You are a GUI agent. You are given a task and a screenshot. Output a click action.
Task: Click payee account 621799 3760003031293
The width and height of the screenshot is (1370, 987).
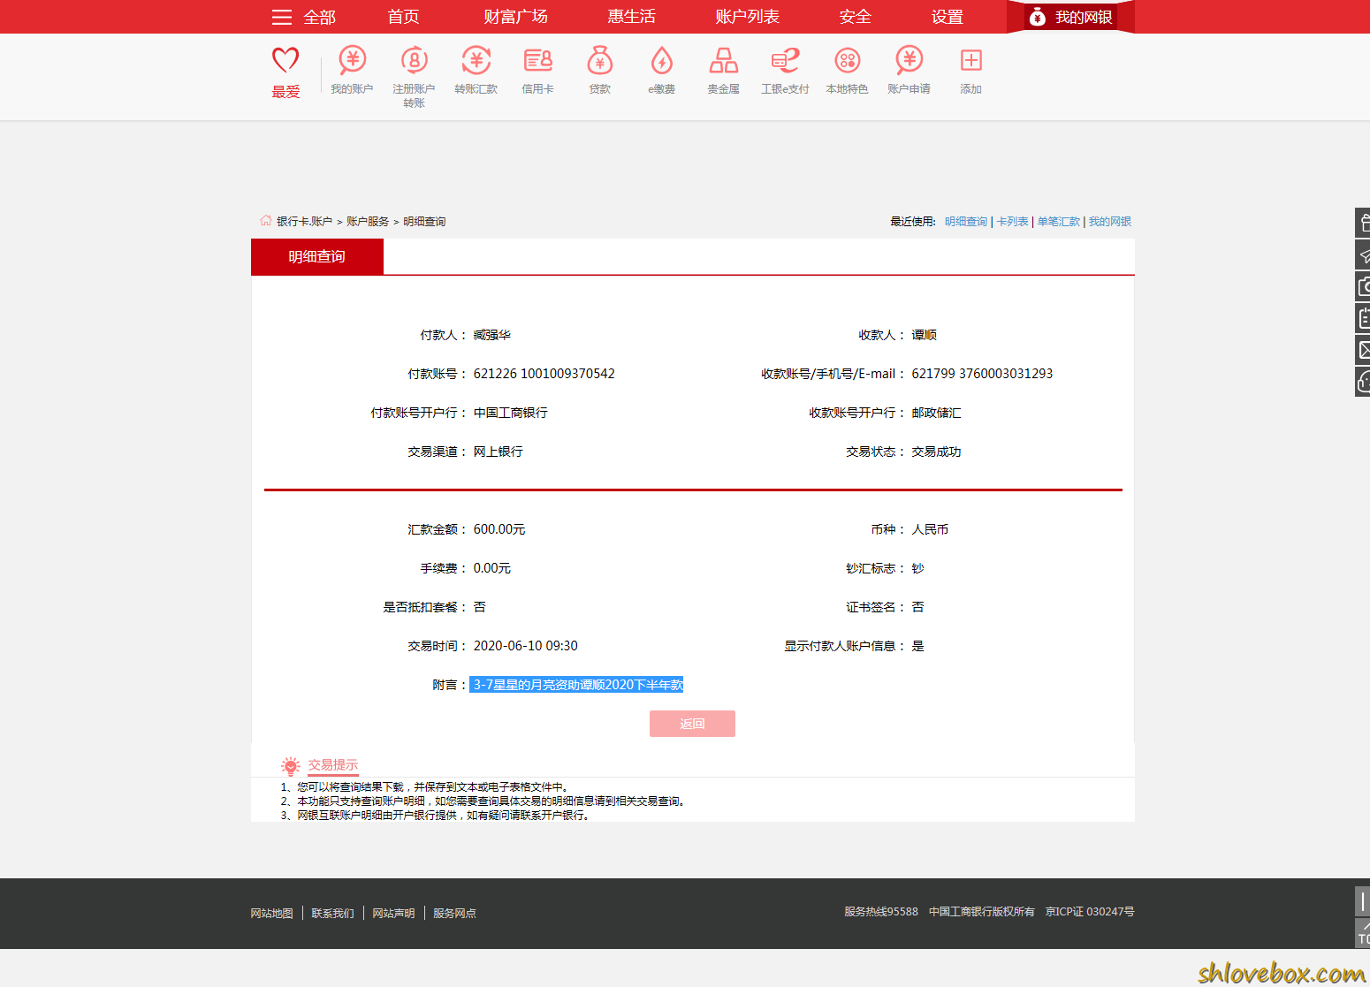[982, 374]
